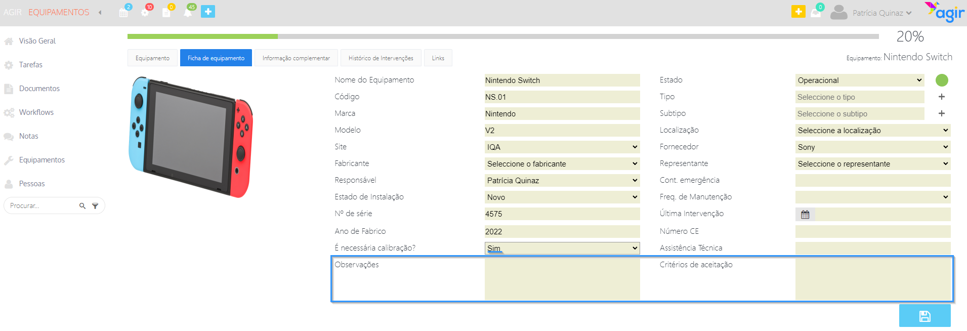Viewport: 967px width, 331px height.
Task: Click the Nº de série field
Action: coord(562,214)
